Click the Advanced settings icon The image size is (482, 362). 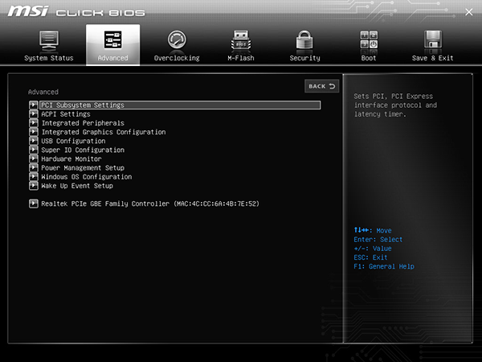(112, 40)
